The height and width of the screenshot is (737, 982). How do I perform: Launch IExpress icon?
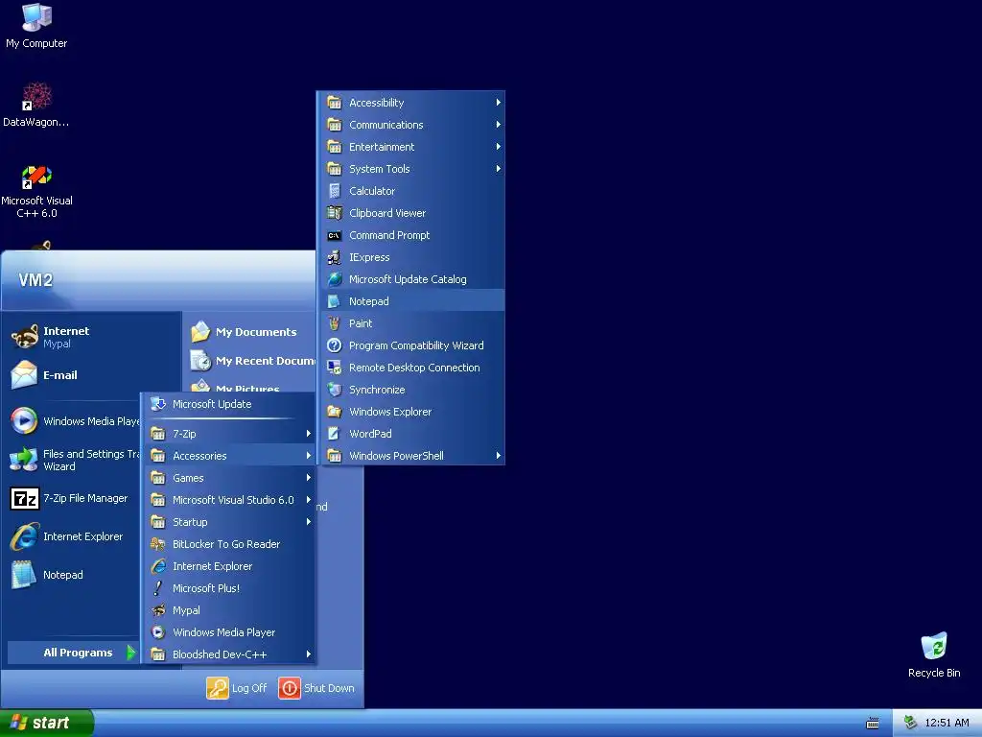pyautogui.click(x=335, y=257)
